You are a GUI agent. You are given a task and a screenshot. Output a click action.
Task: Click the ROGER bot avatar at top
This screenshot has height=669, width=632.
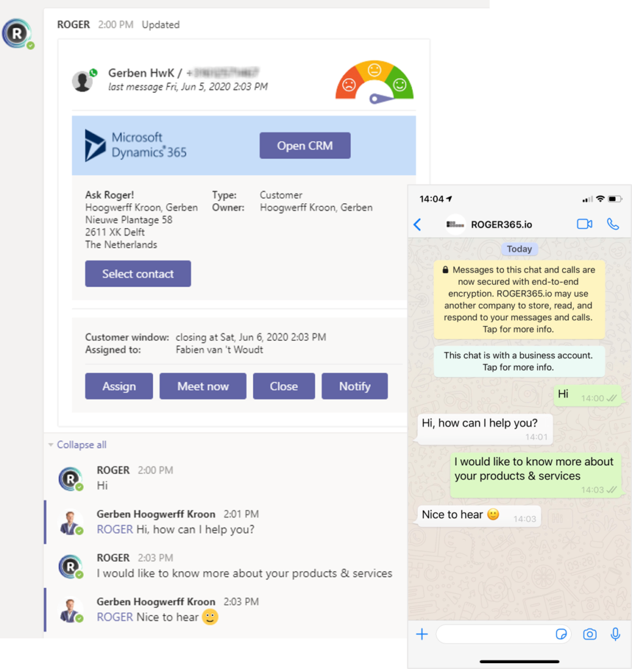[x=18, y=33]
